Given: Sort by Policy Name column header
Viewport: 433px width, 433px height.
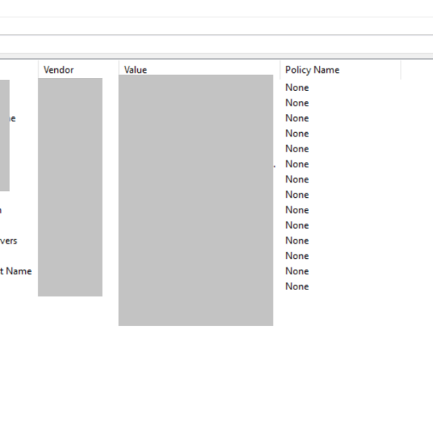Looking at the screenshot, I should click(312, 70).
